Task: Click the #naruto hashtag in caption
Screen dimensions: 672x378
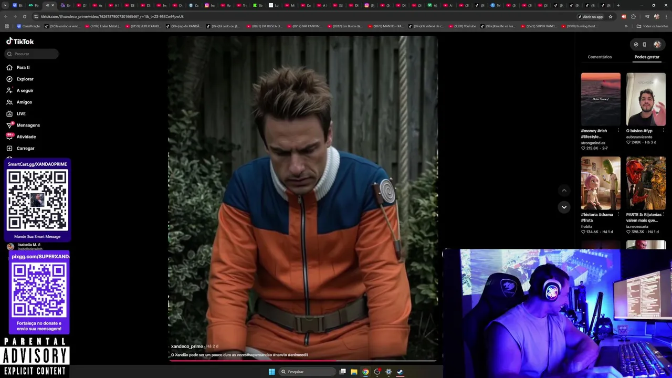Action: (x=280, y=355)
